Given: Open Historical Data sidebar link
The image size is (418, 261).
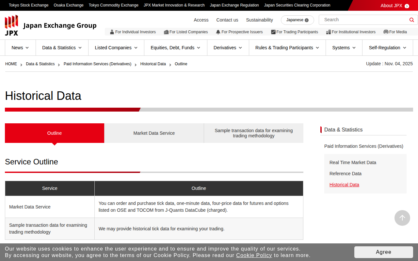Looking at the screenshot, I should click(x=344, y=185).
